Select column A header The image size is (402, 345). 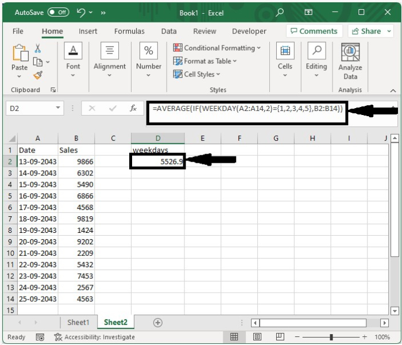coord(38,139)
